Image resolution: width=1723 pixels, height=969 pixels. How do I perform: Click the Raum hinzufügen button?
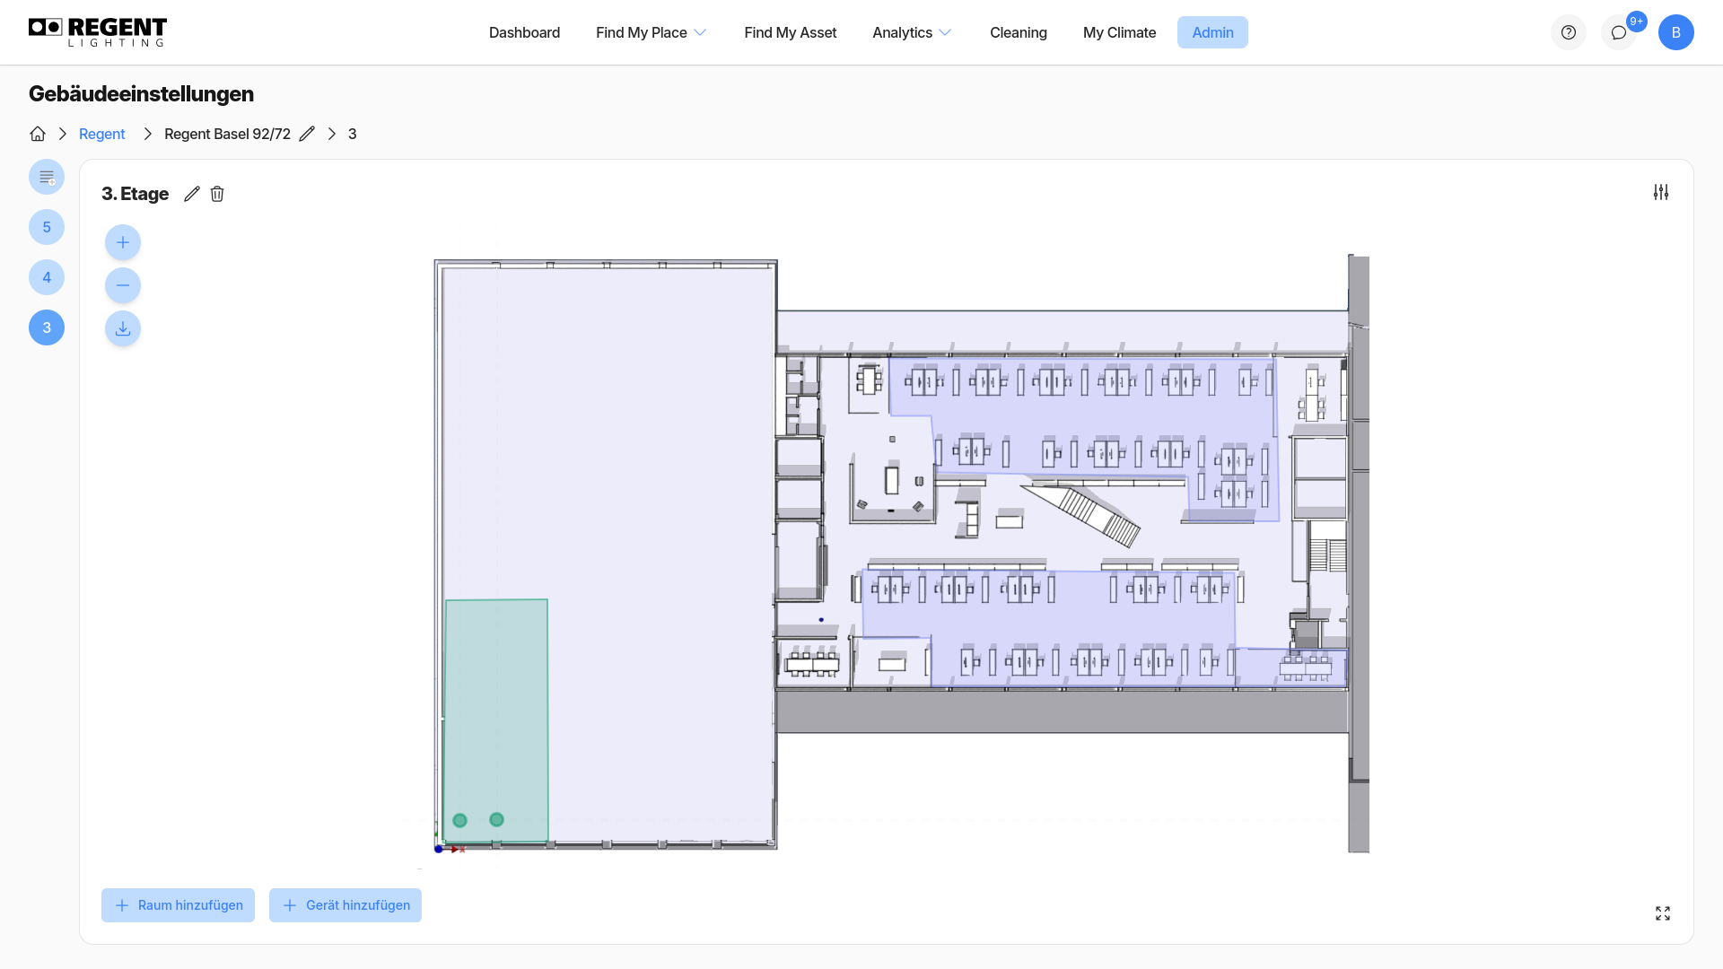tap(178, 905)
